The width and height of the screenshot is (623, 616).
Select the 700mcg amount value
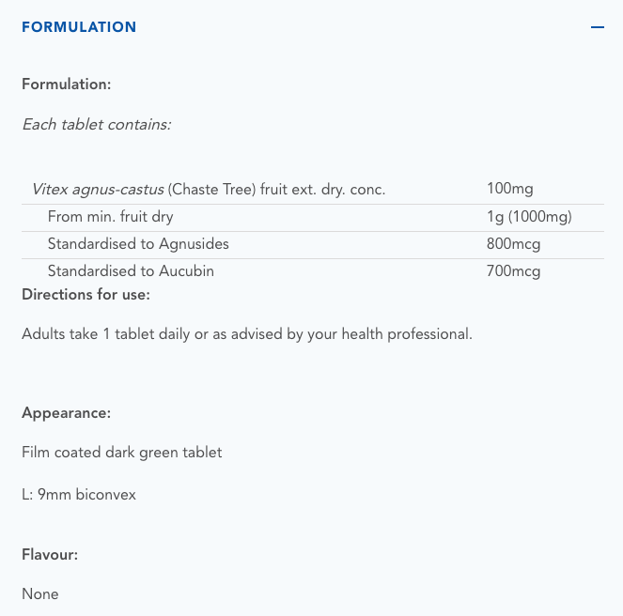coord(514,271)
